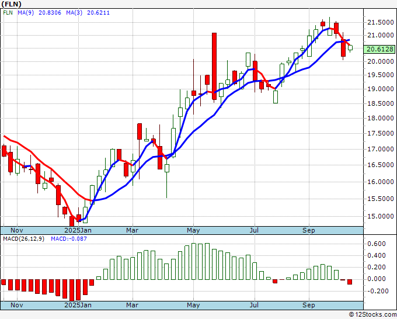This screenshot has width=397, height=319.
Task: Select the green FLN legend label
Action: point(8,12)
